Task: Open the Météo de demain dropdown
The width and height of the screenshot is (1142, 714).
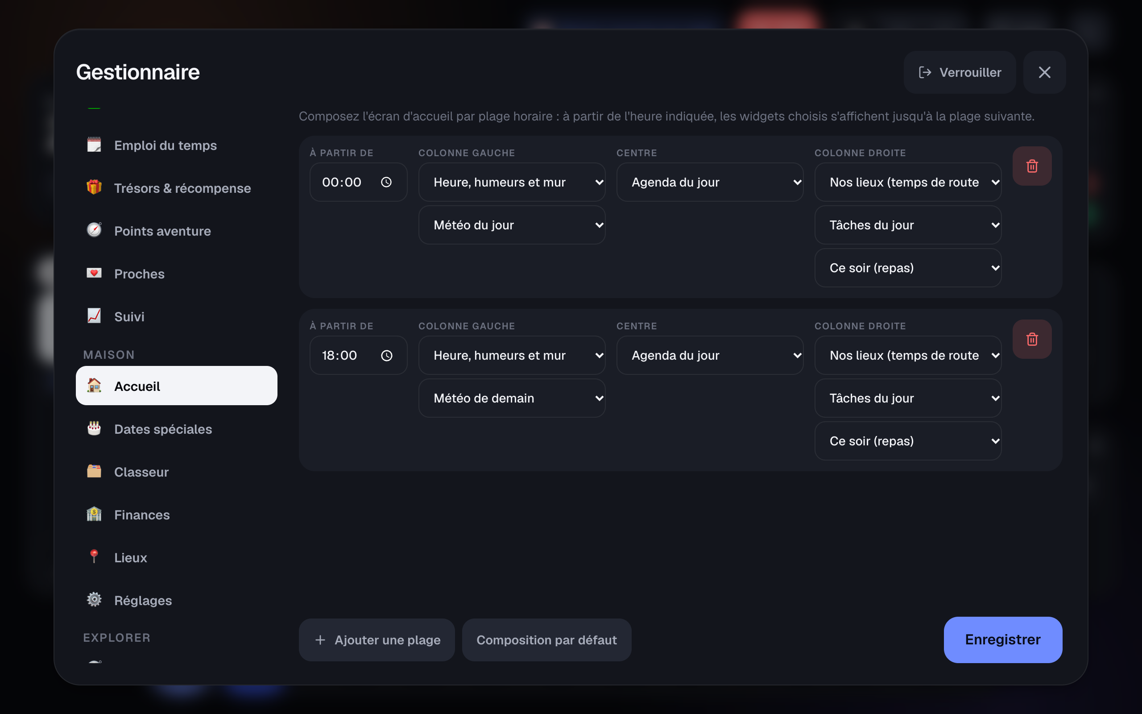Action: tap(512, 398)
